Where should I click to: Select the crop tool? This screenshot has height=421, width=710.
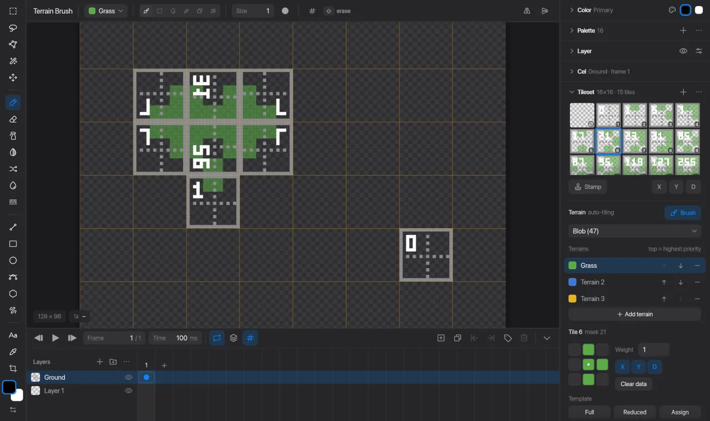pos(13,368)
